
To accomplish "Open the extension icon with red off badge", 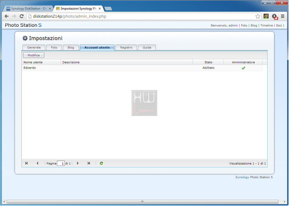I will 275,17.
